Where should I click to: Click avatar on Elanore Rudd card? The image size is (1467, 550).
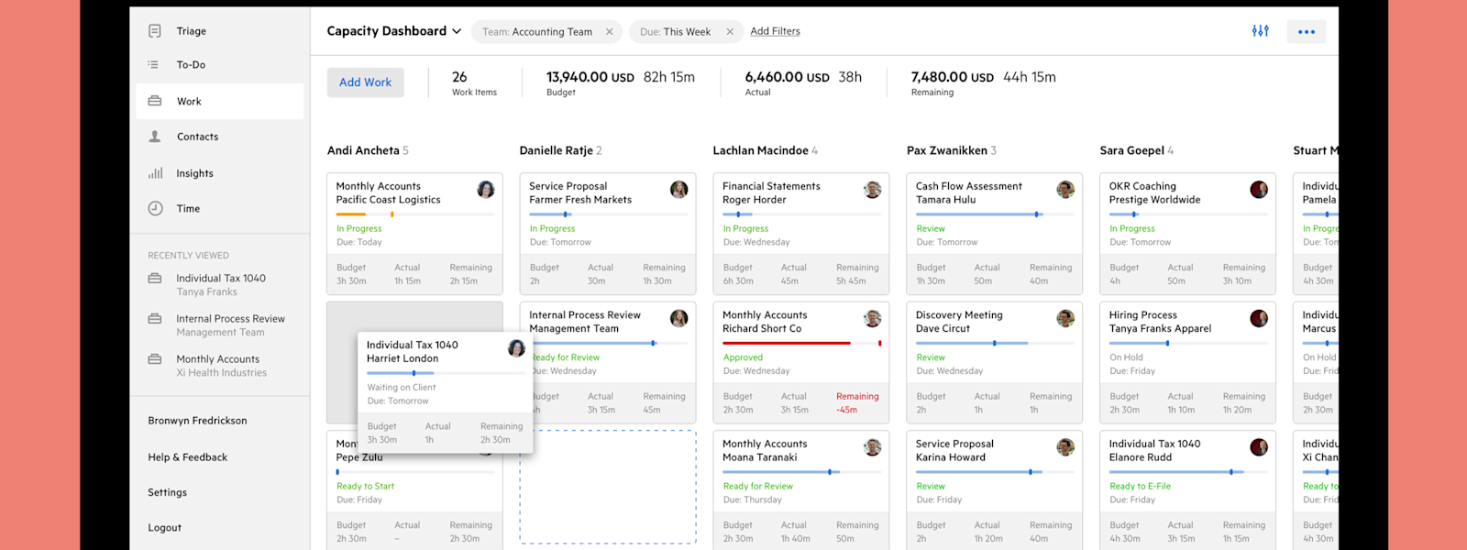(x=1259, y=447)
